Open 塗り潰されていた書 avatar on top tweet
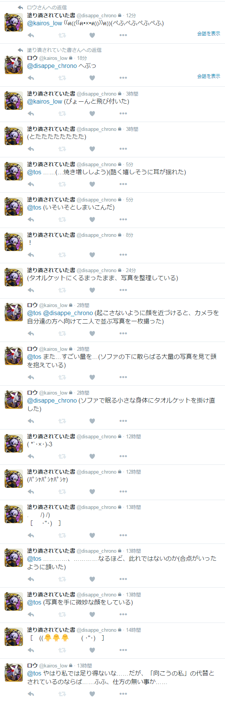Screen dimensions: 225x702 pos(14,22)
